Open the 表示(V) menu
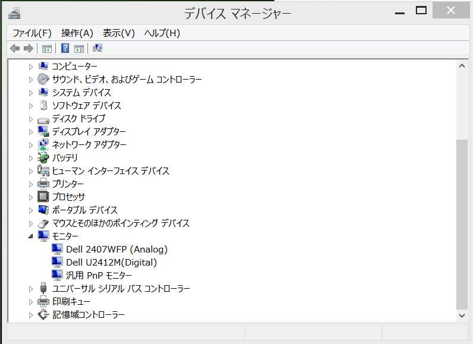Image resolution: width=473 pixels, height=344 pixels. tap(119, 33)
